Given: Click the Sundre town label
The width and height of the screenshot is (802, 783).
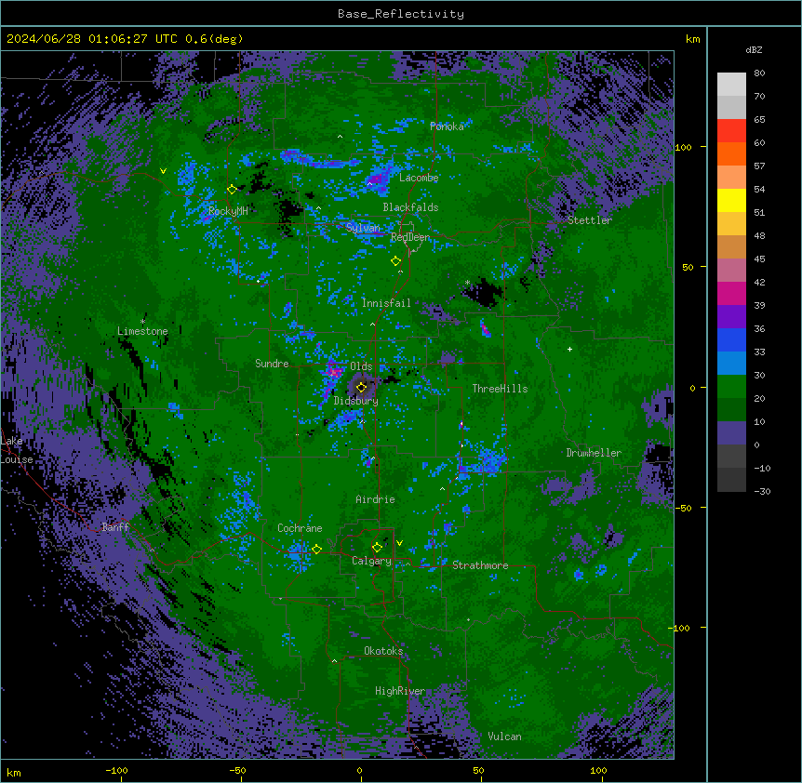Looking at the screenshot, I should pos(272,364).
